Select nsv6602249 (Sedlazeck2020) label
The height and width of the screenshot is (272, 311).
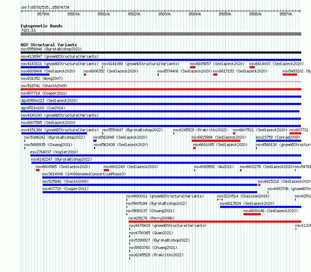pyautogui.click(x=131, y=167)
